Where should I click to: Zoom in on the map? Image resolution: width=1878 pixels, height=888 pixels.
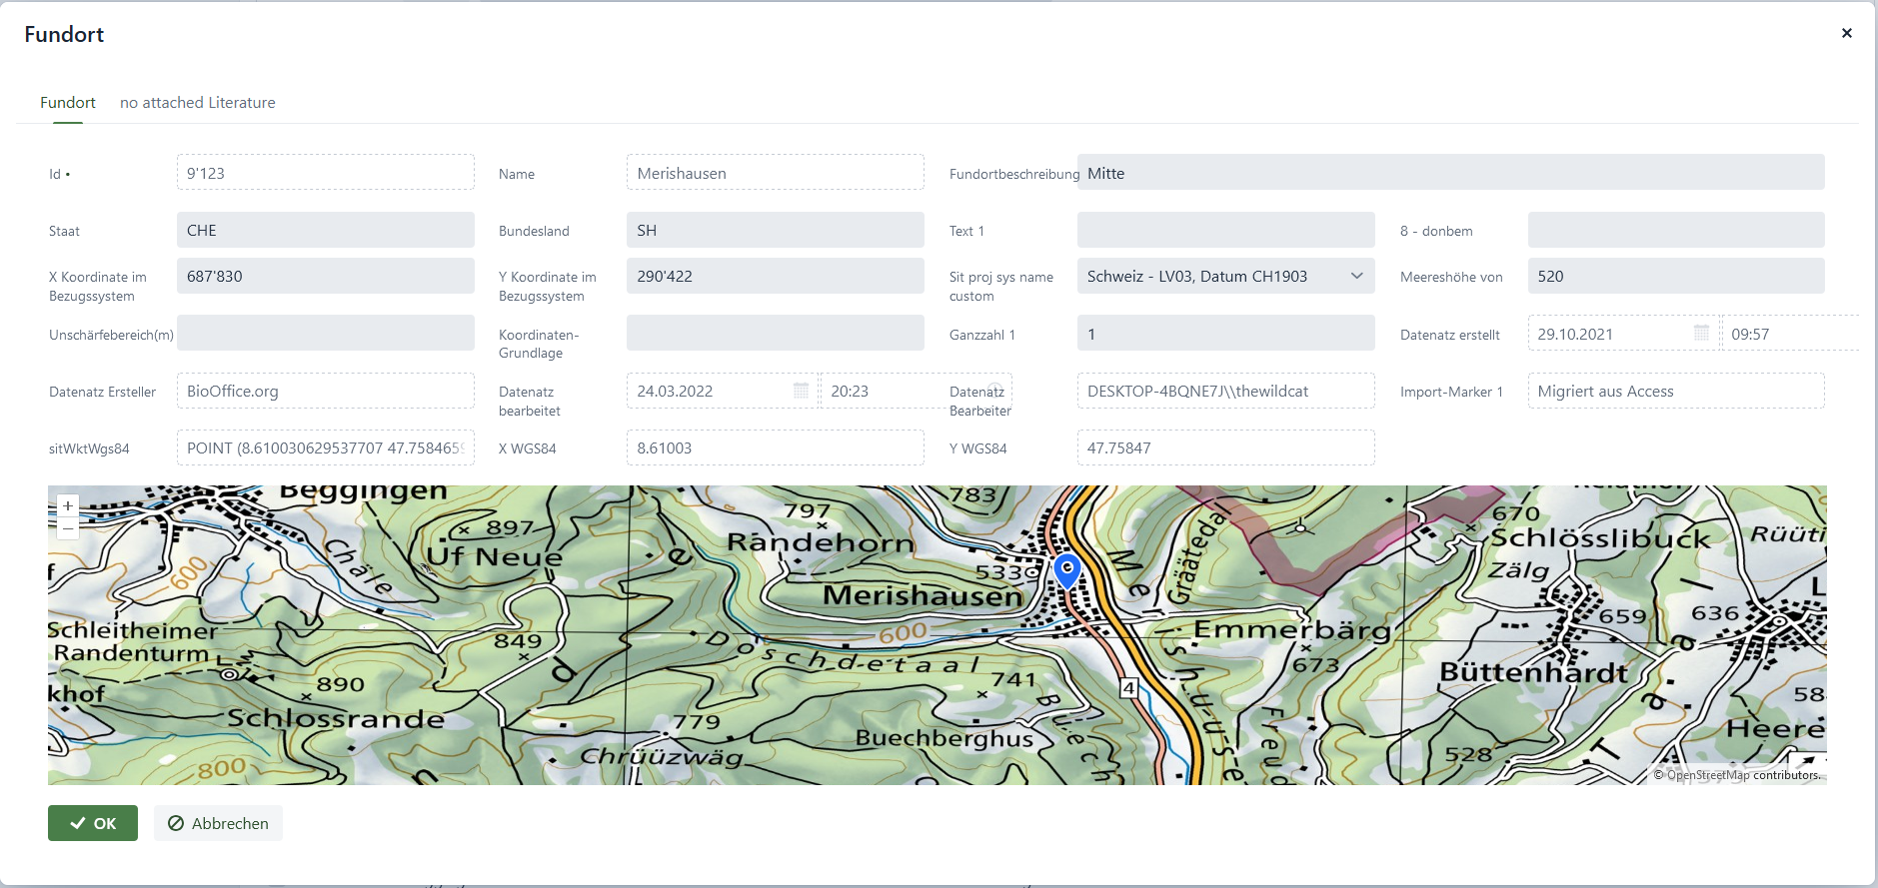pyautogui.click(x=68, y=506)
